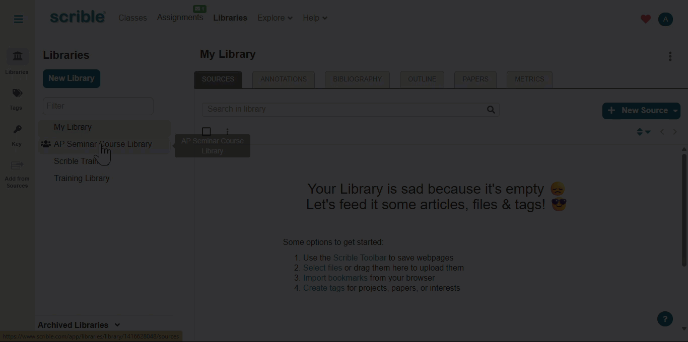The width and height of the screenshot is (688, 342).
Task: Go to next page arrow
Action: point(675,132)
